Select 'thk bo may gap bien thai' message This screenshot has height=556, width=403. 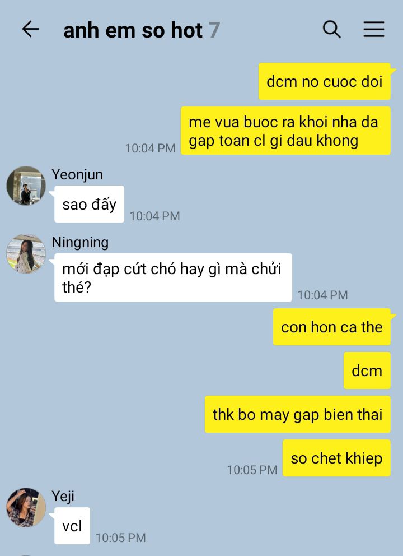click(297, 415)
